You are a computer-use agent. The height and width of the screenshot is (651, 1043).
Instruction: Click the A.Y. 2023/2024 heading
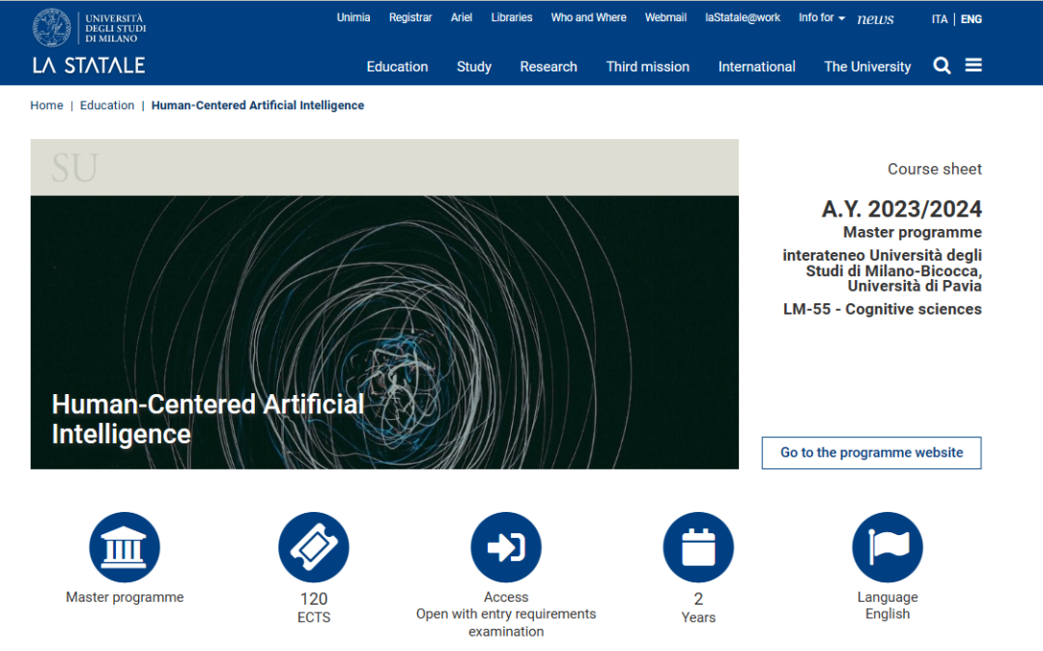901,209
